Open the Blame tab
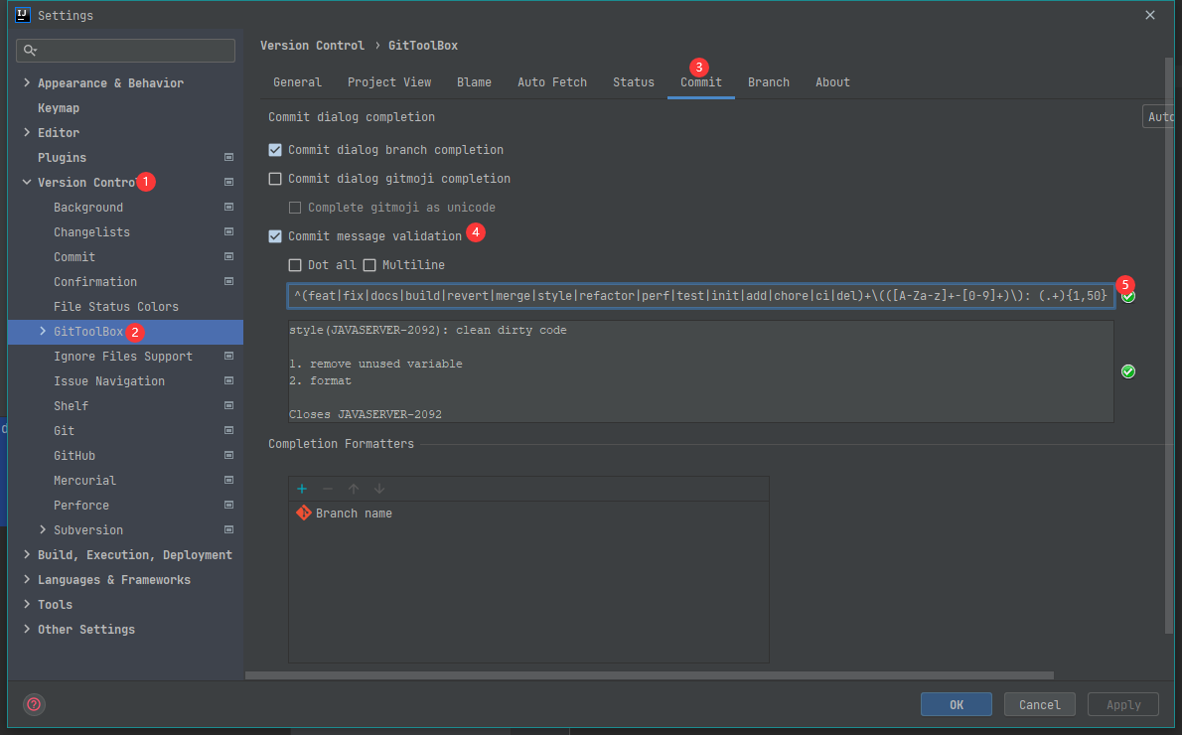 474,82
